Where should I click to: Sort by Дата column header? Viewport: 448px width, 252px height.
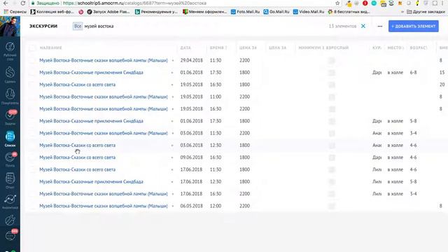(x=185, y=48)
